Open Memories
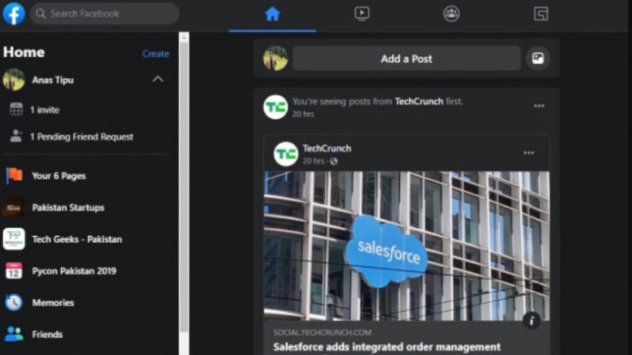Viewport: 632px width, 355px height. [x=53, y=302]
